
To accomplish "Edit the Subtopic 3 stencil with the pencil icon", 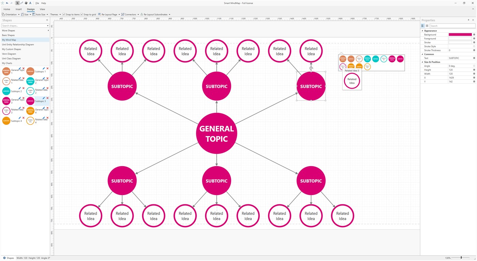I will pos(44,98).
